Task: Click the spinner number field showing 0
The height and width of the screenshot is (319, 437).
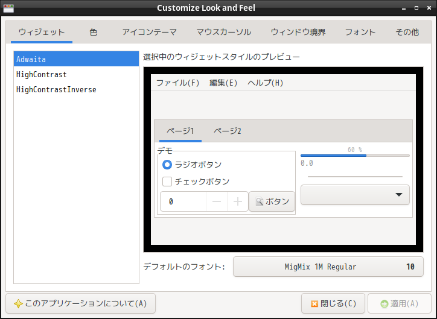Action: point(183,202)
